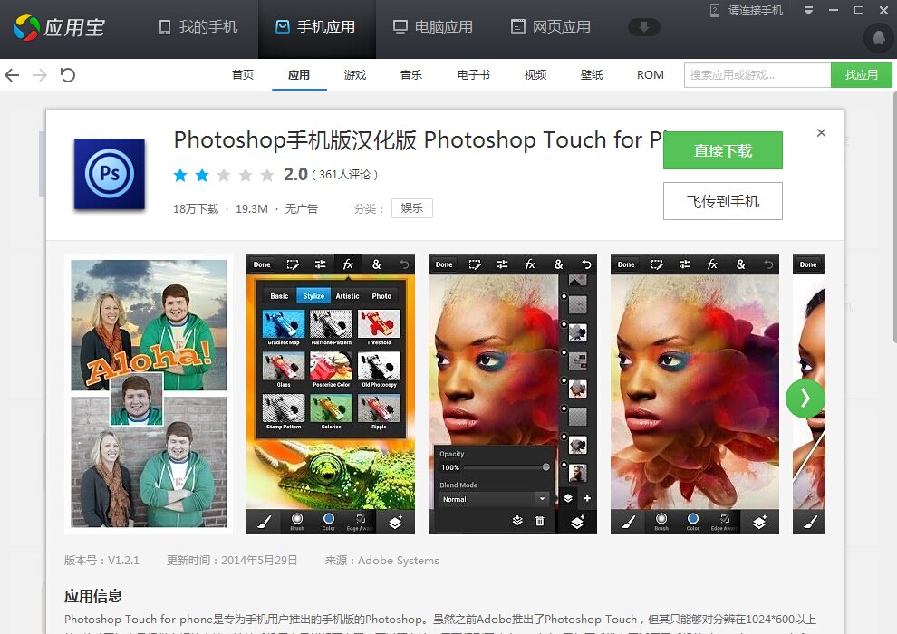Select the 壁纸 navigation item
897x634 pixels.
pos(592,75)
